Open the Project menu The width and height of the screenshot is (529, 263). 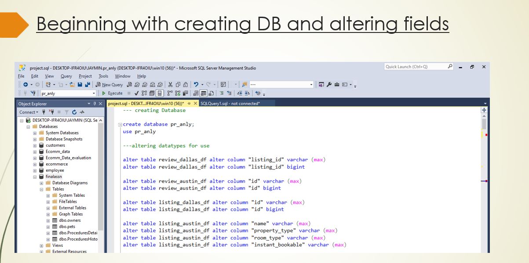point(85,76)
